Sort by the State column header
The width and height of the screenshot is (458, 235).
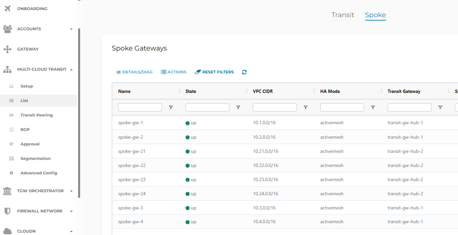191,91
